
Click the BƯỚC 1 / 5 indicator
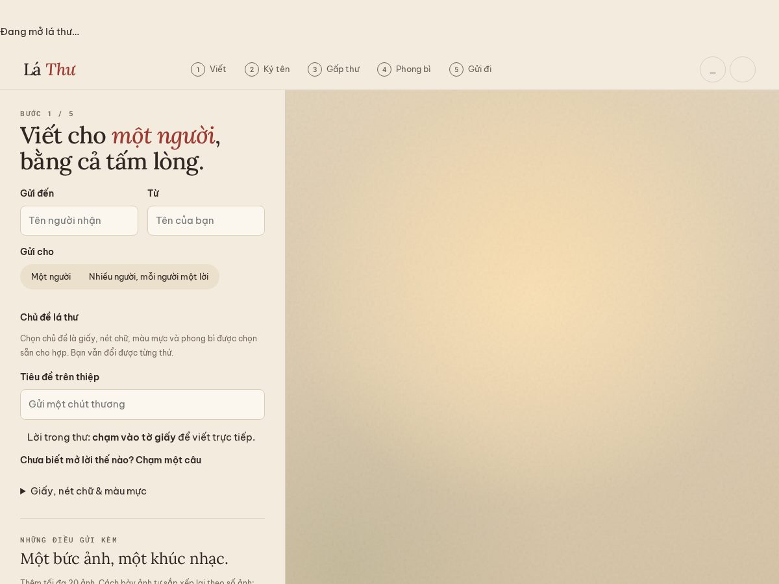pos(47,114)
